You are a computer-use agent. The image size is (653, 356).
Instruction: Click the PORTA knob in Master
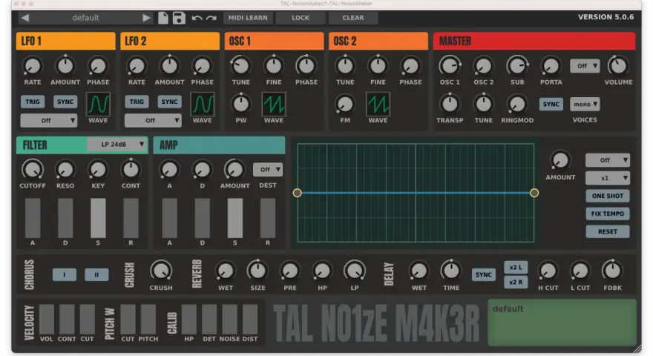pyautogui.click(x=551, y=66)
